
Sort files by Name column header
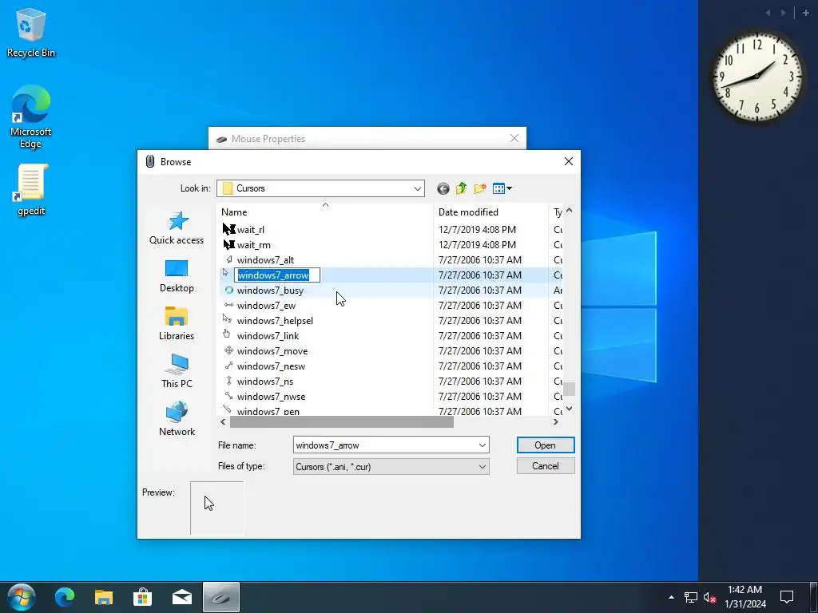(x=234, y=212)
